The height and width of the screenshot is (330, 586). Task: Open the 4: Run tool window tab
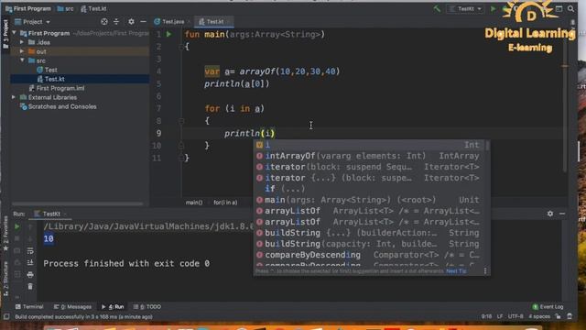(113, 307)
